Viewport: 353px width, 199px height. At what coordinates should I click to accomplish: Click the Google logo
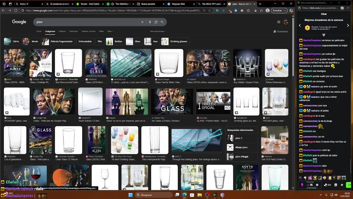(19, 22)
